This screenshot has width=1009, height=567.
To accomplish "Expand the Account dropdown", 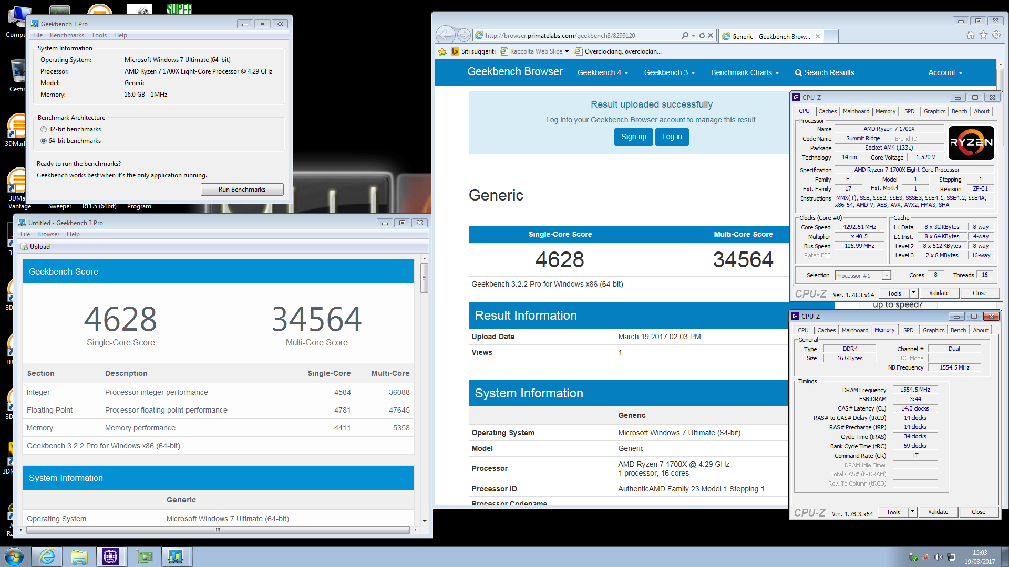I will [945, 72].
